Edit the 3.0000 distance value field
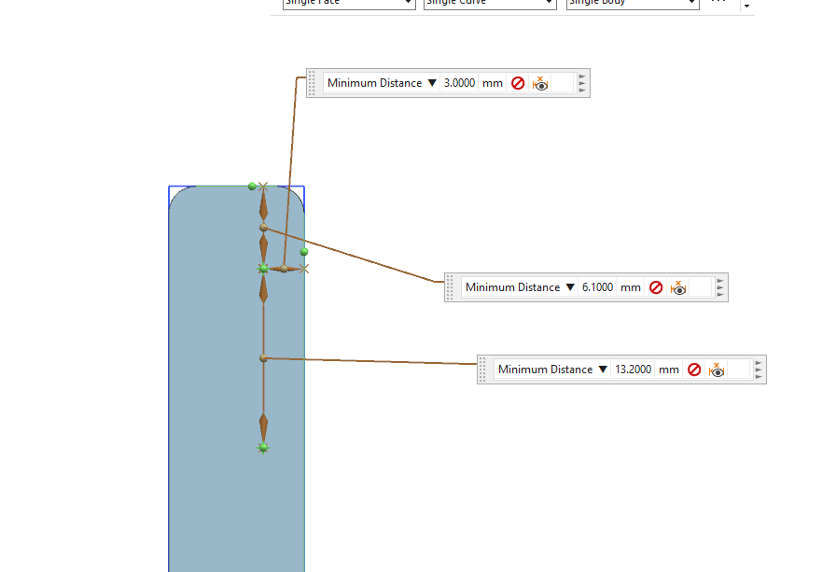This screenshot has height=572, width=822. coord(459,83)
